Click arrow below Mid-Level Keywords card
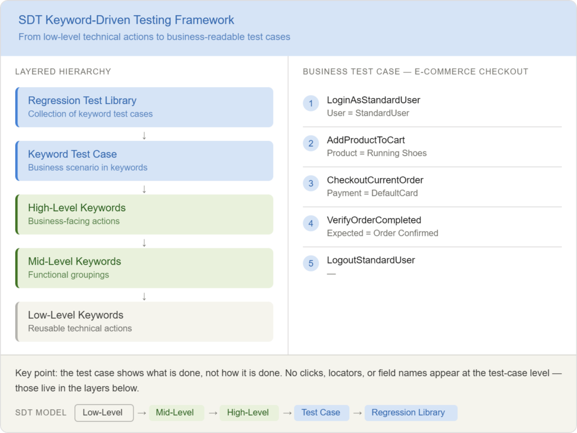The height and width of the screenshot is (433, 577). click(x=144, y=296)
